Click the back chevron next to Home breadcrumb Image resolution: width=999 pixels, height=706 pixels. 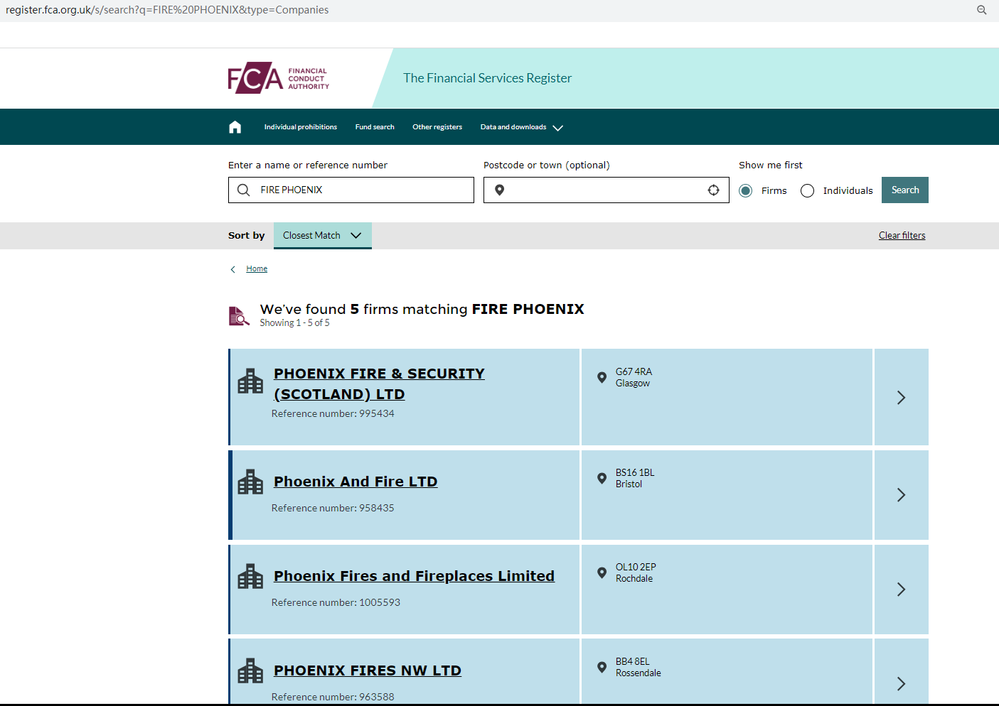coord(233,269)
